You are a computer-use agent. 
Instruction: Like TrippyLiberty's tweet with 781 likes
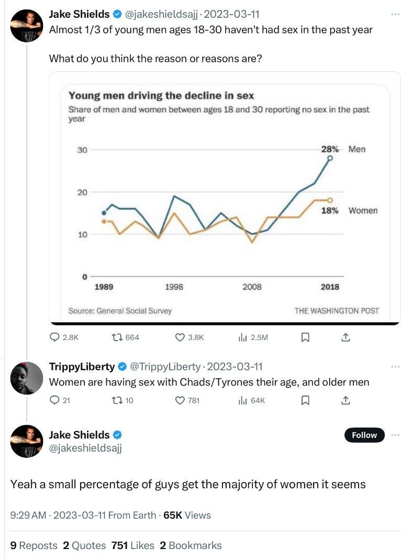point(180,401)
